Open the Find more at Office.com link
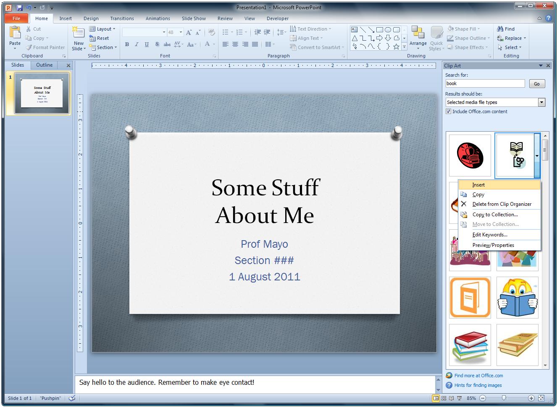557x407 pixels. (x=478, y=376)
